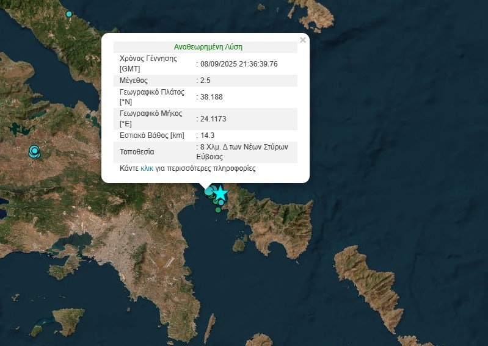Image resolution: width=488 pixels, height=346 pixels.
Task: Click the 'Τοποθεσία' row label
Action: coord(137,152)
